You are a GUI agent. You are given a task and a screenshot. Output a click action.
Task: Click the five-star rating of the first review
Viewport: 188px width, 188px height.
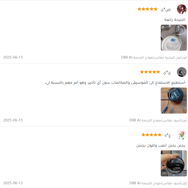[147, 9]
